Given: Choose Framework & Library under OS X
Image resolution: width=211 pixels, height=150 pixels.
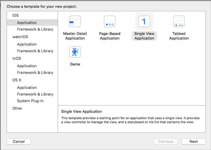Looking at the screenshot, I should 35,94.
